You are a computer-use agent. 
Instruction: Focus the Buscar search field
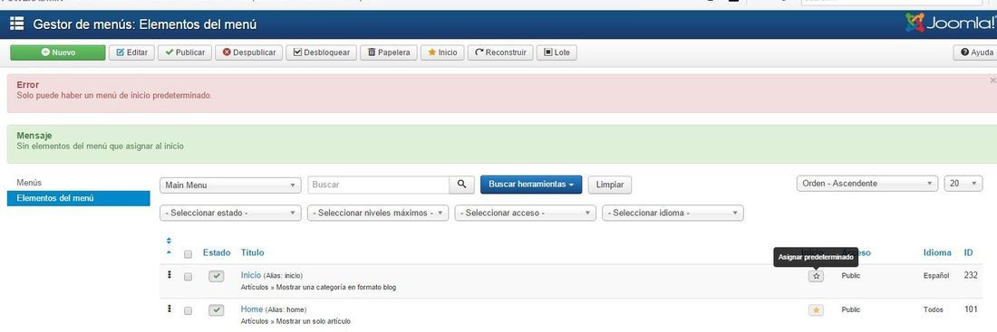coord(378,185)
